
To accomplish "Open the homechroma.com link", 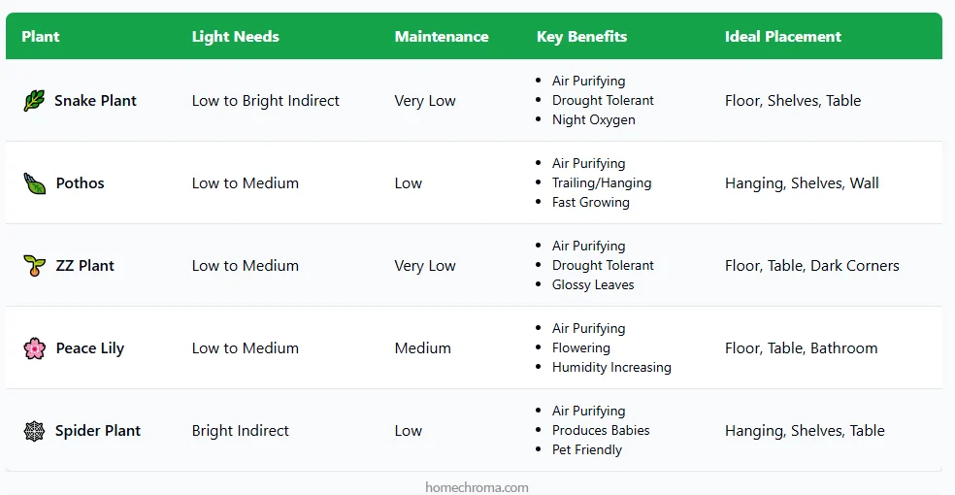I will click(477, 487).
